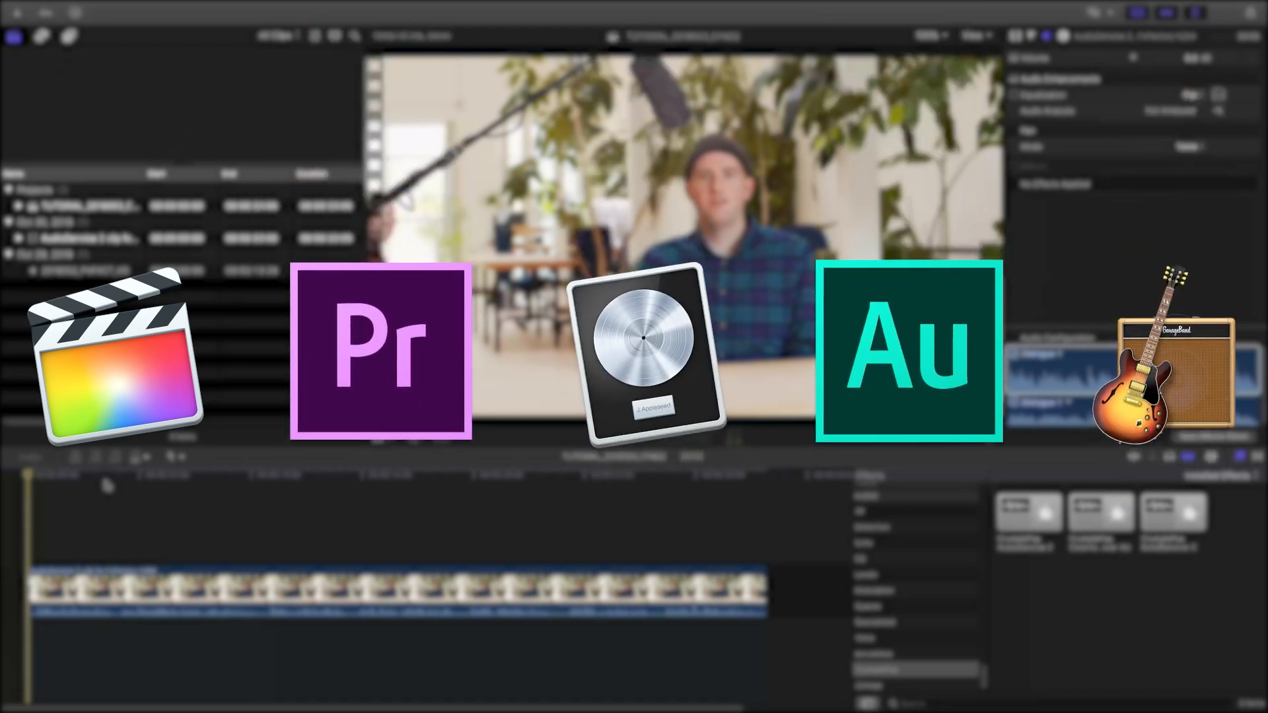Open the Libraries sidebar in the browser
The height and width of the screenshot is (713, 1268).
pos(13,36)
